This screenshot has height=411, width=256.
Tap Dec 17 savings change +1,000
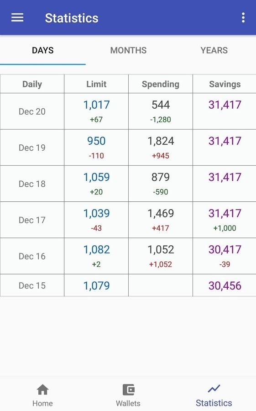pyautogui.click(x=225, y=228)
